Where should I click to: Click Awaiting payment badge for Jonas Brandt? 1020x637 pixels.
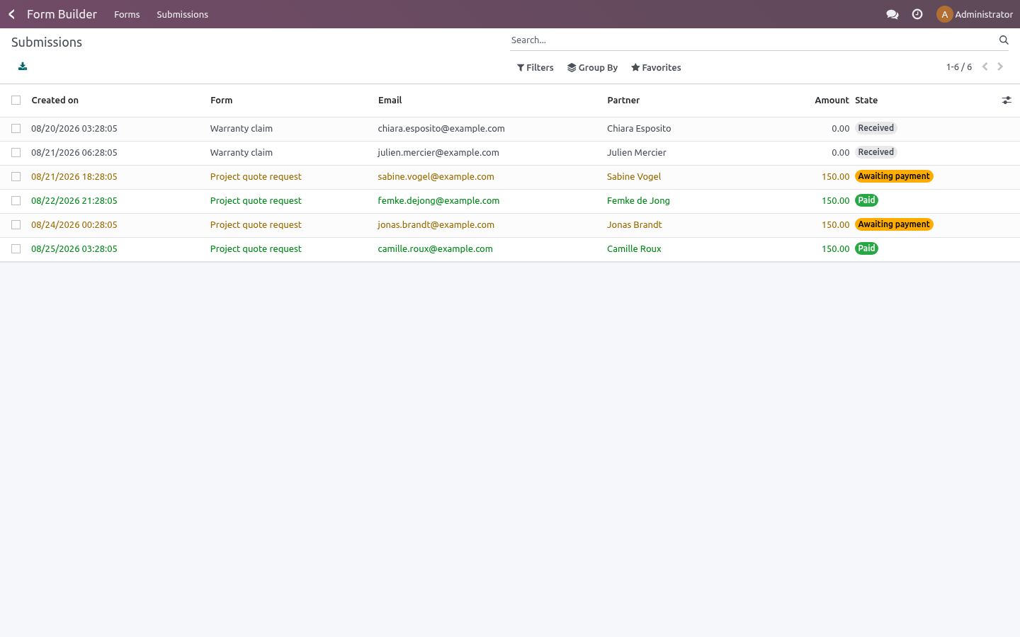pos(894,224)
